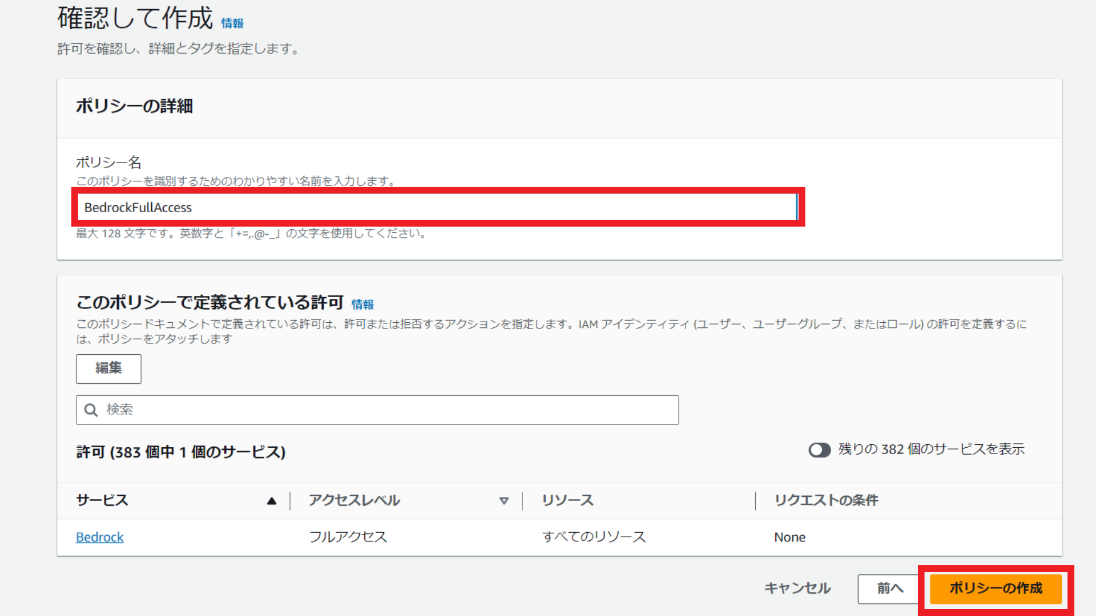Open the Bedrock service details link

tap(99, 537)
